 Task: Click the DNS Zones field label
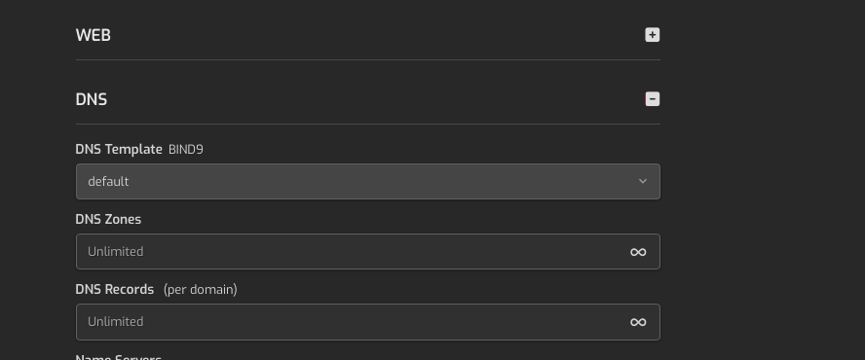(108, 220)
